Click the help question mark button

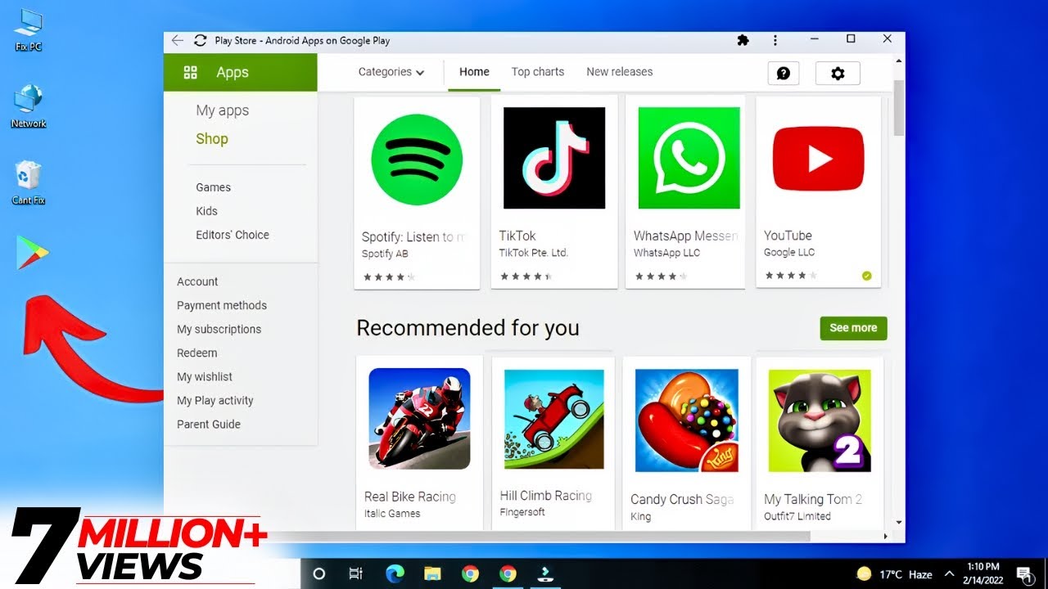click(784, 73)
